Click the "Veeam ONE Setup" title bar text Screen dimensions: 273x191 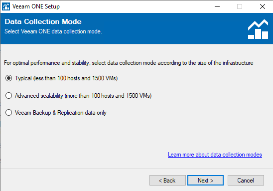pos(36,6)
